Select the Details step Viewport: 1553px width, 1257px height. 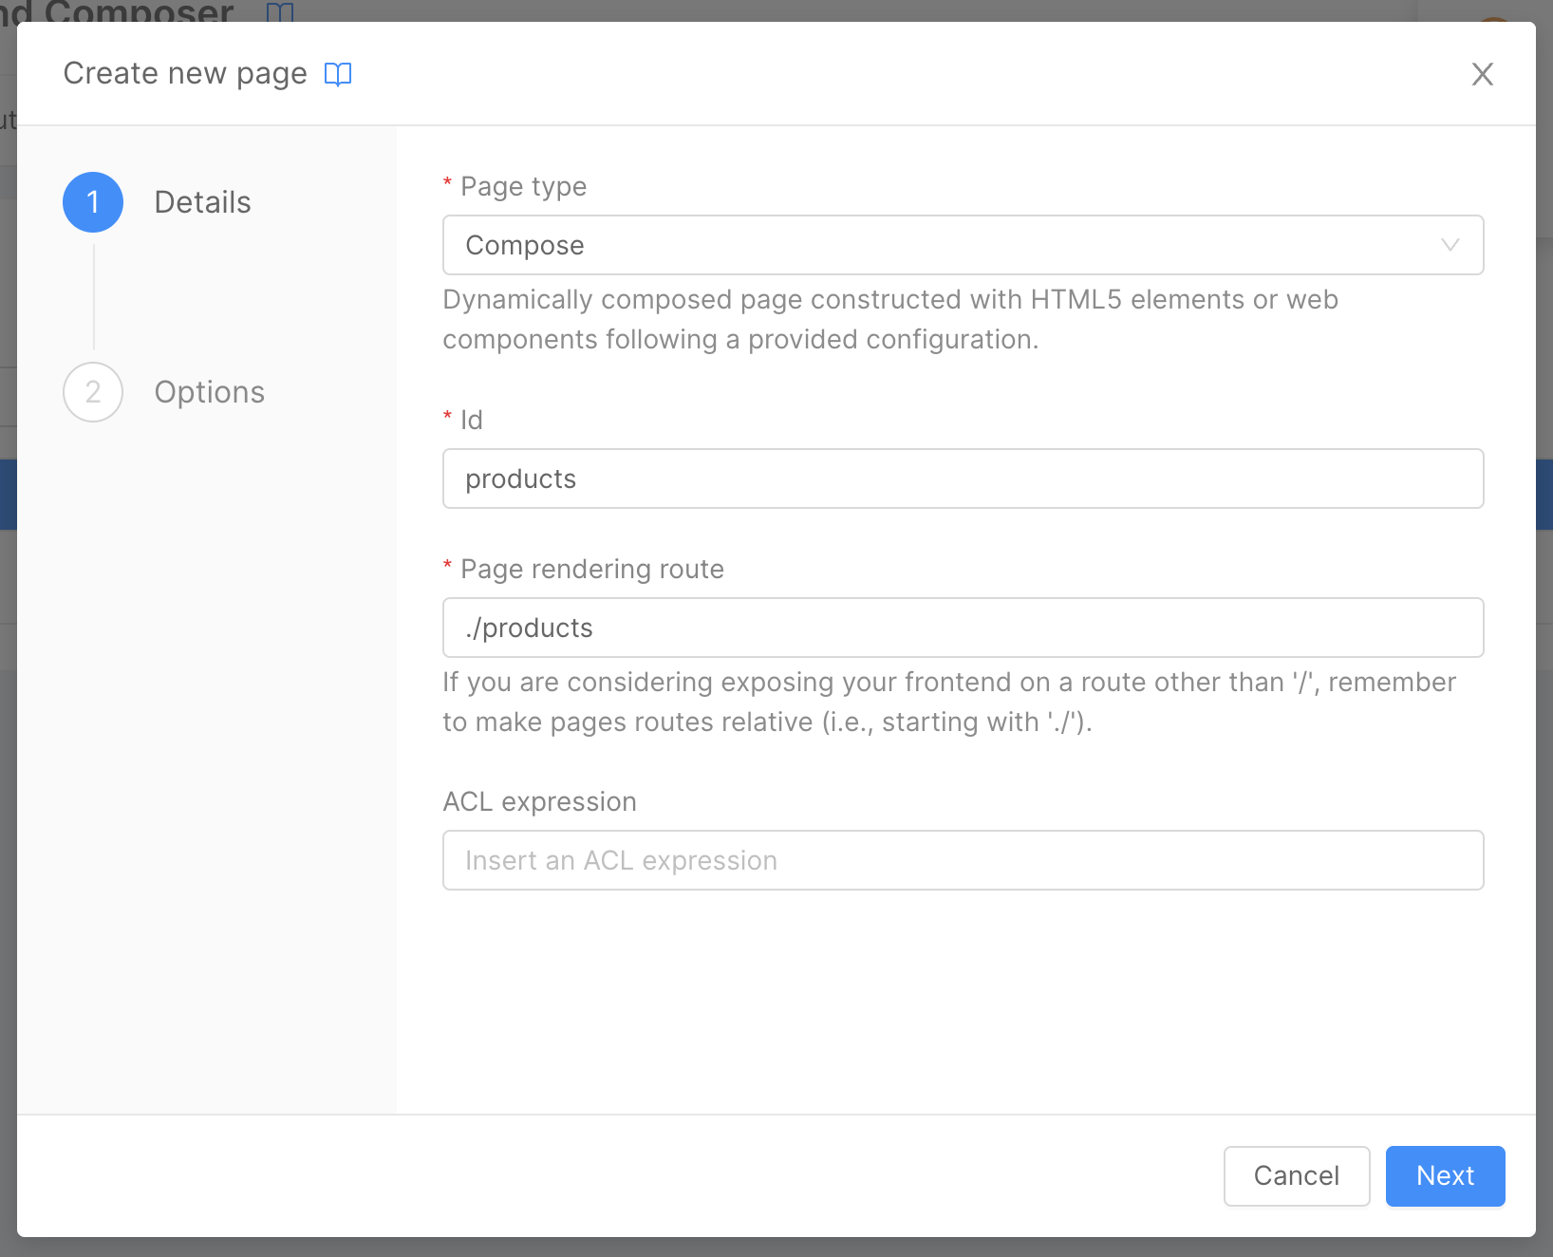pyautogui.click(x=202, y=201)
